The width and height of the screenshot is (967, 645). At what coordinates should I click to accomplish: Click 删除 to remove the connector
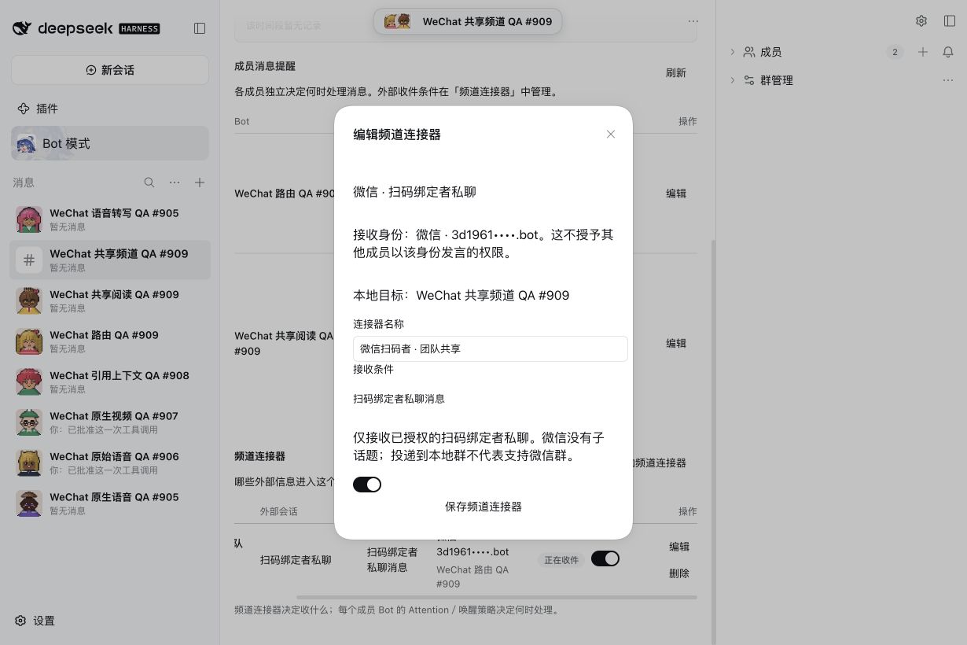[679, 573]
